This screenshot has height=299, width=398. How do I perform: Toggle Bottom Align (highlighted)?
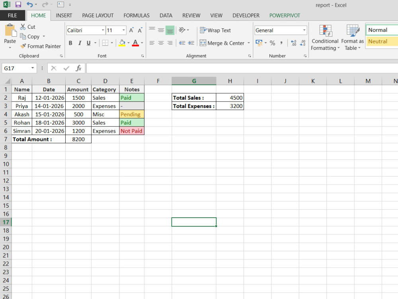[x=170, y=30]
